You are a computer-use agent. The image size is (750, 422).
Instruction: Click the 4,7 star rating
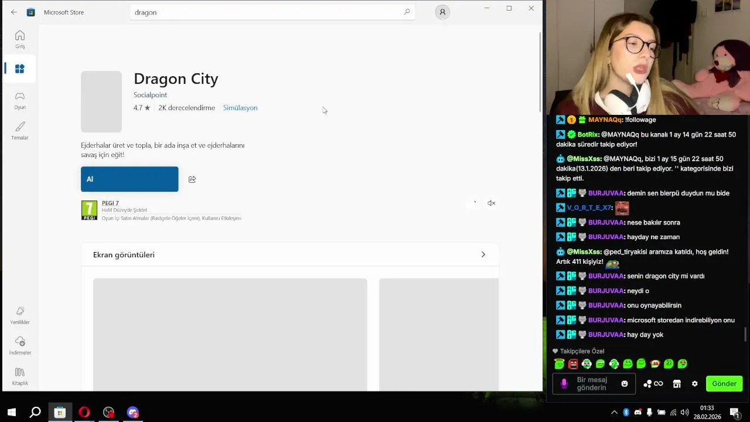(x=142, y=108)
